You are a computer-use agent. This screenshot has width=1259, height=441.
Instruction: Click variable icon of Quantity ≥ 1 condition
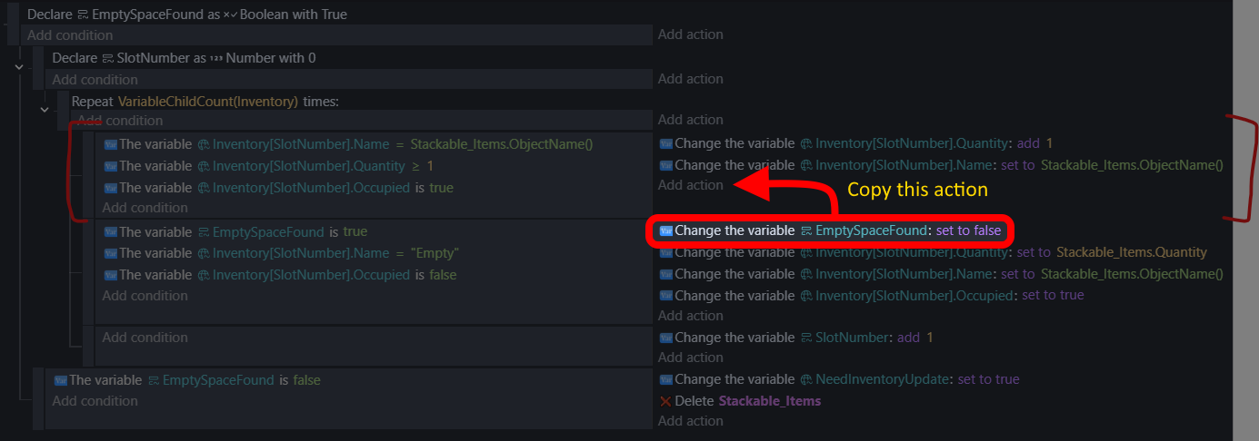[x=111, y=166]
